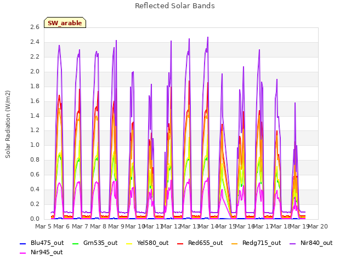Screen dimensions: 351x263
Task: Click the Mar 20 x-axis tick label
Action: (318, 226)
